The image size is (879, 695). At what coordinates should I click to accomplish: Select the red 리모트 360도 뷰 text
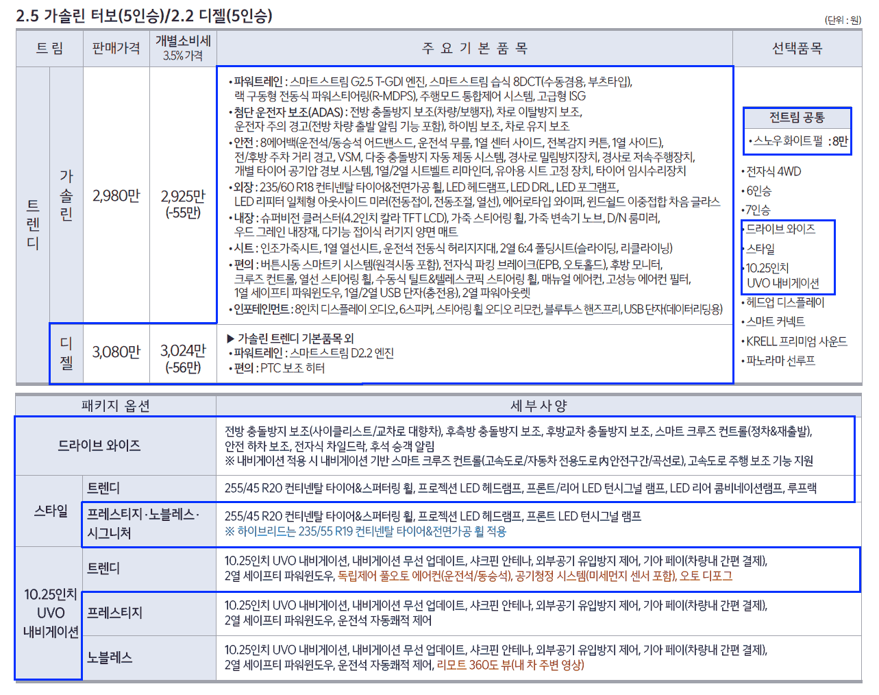tap(510, 665)
